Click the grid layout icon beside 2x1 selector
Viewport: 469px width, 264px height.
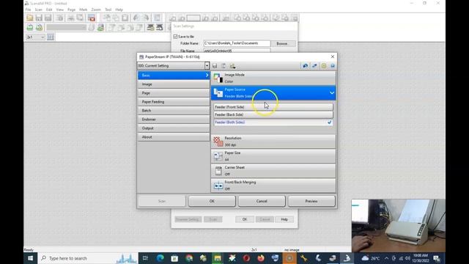[51, 37]
